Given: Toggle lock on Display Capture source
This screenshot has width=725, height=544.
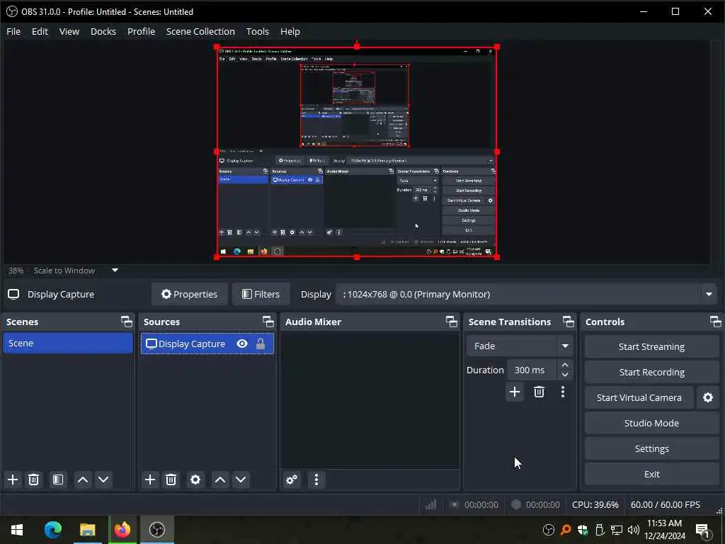Looking at the screenshot, I should coord(261,344).
